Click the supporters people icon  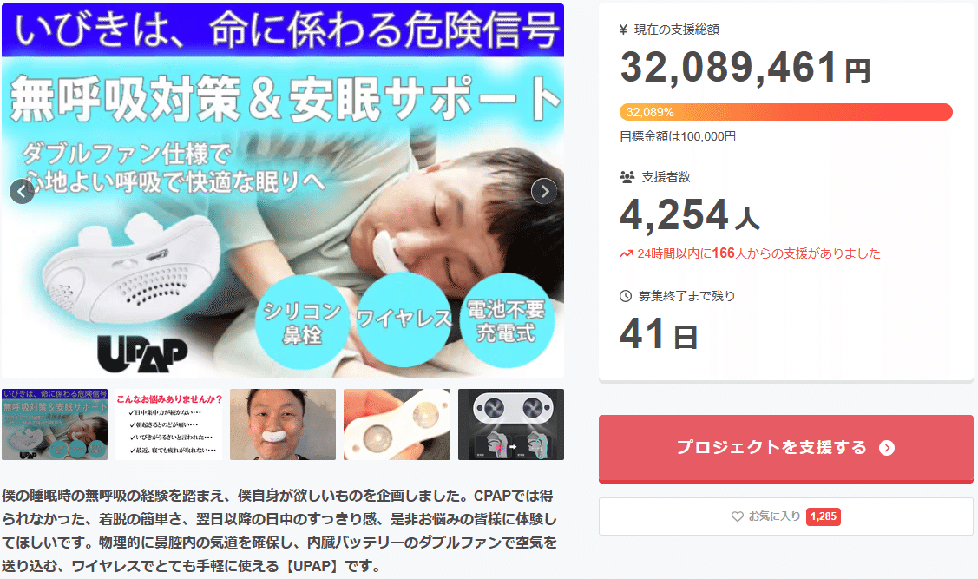627,177
